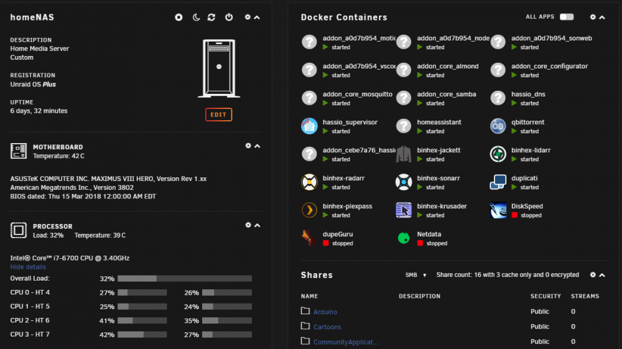Open Docker Containers settings gear

click(x=593, y=17)
